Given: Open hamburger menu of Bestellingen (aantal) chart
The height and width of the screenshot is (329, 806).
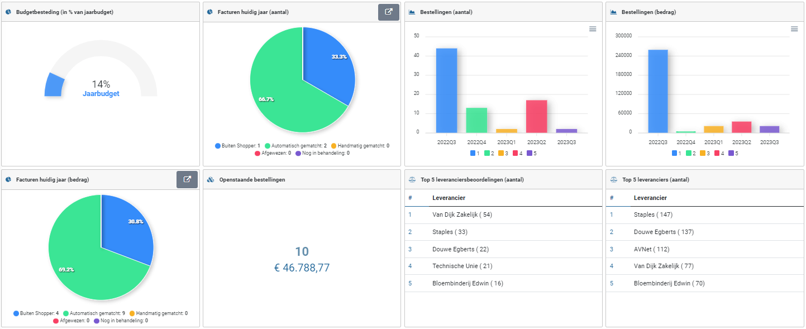Looking at the screenshot, I should coord(593,29).
